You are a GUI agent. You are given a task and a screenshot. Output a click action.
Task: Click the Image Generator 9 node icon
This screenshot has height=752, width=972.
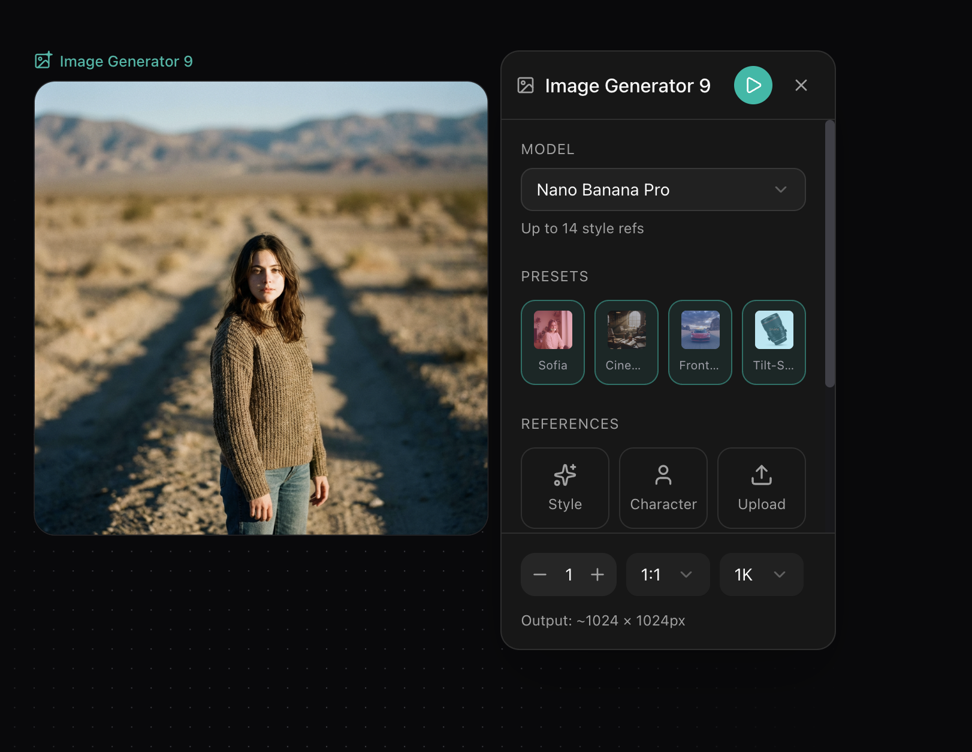[43, 60]
